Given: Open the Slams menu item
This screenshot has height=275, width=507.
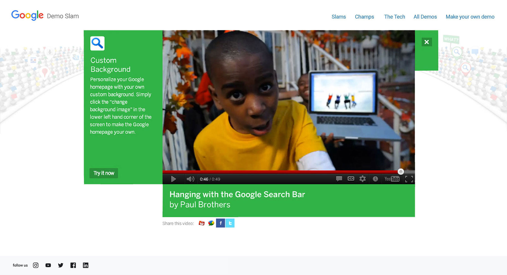Looking at the screenshot, I should click(339, 17).
